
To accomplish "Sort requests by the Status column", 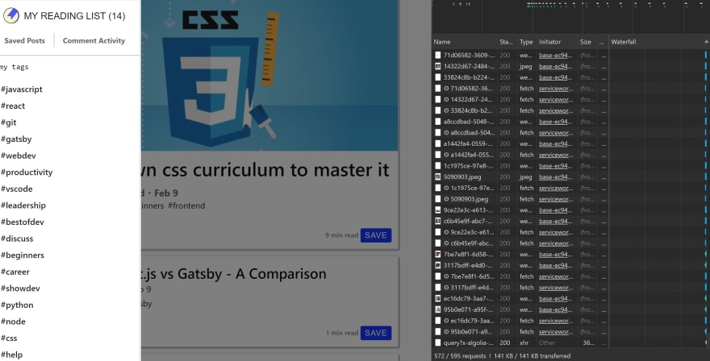I will coord(506,42).
